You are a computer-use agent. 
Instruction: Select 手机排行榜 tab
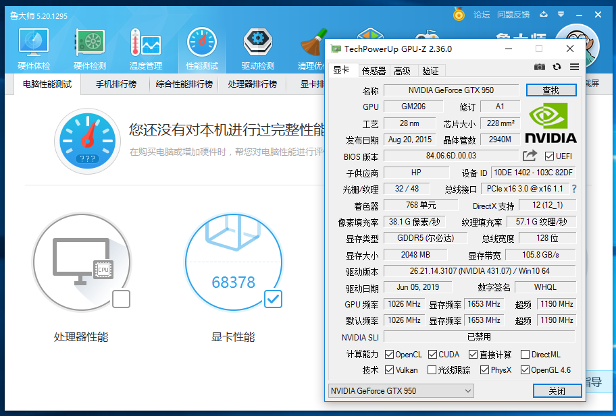coord(116,84)
